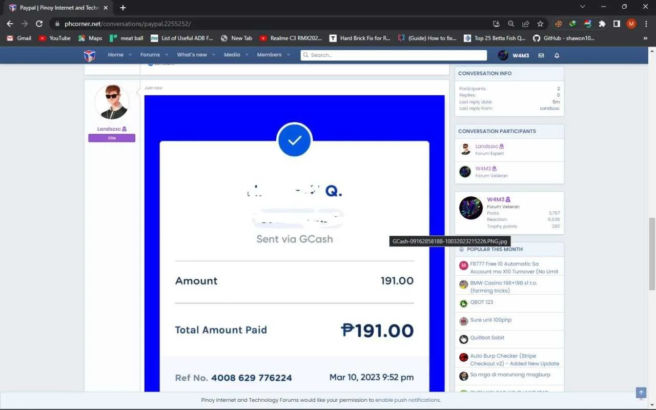Expand the Forums dropdown arrow

coord(167,55)
